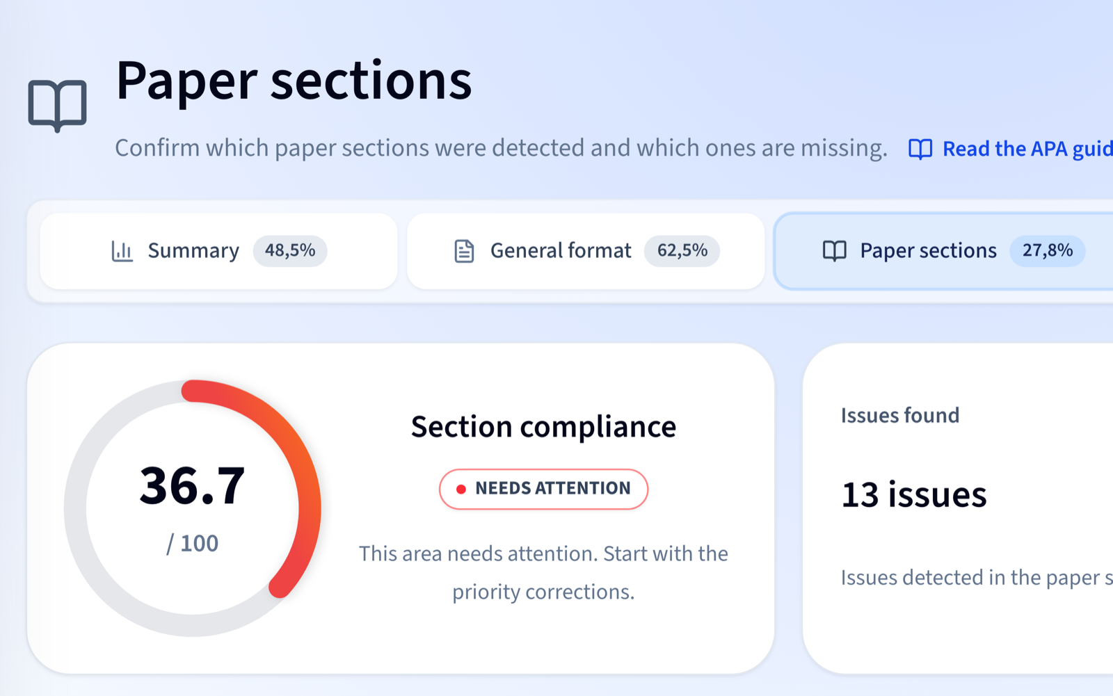The height and width of the screenshot is (696, 1113).
Task: Click the Paper sections page title
Action: click(x=294, y=81)
